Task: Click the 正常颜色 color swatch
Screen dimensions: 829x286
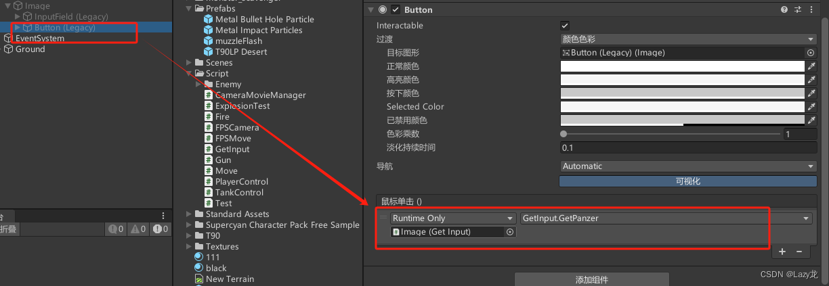Action: (x=682, y=66)
